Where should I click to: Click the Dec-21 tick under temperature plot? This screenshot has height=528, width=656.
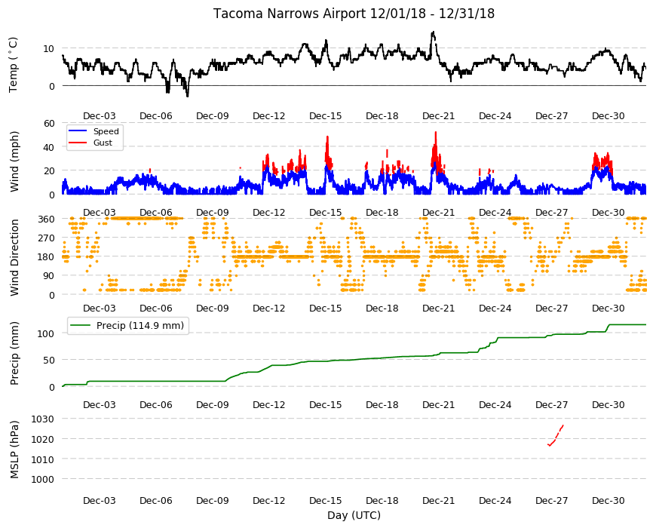click(438, 116)
